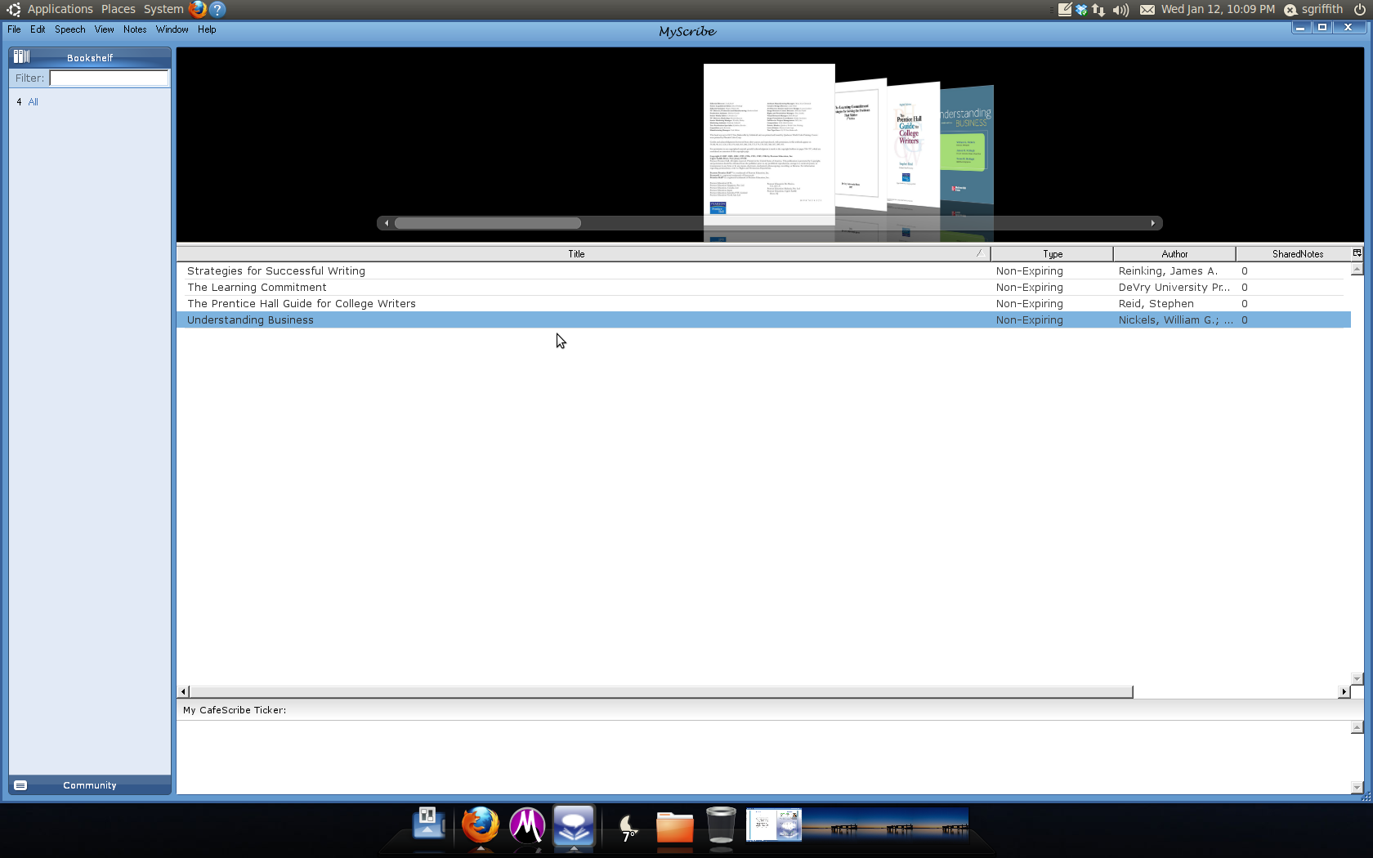Viewport: 1373px width, 858px height.
Task: Open the weather applet in dock
Action: [x=628, y=827]
